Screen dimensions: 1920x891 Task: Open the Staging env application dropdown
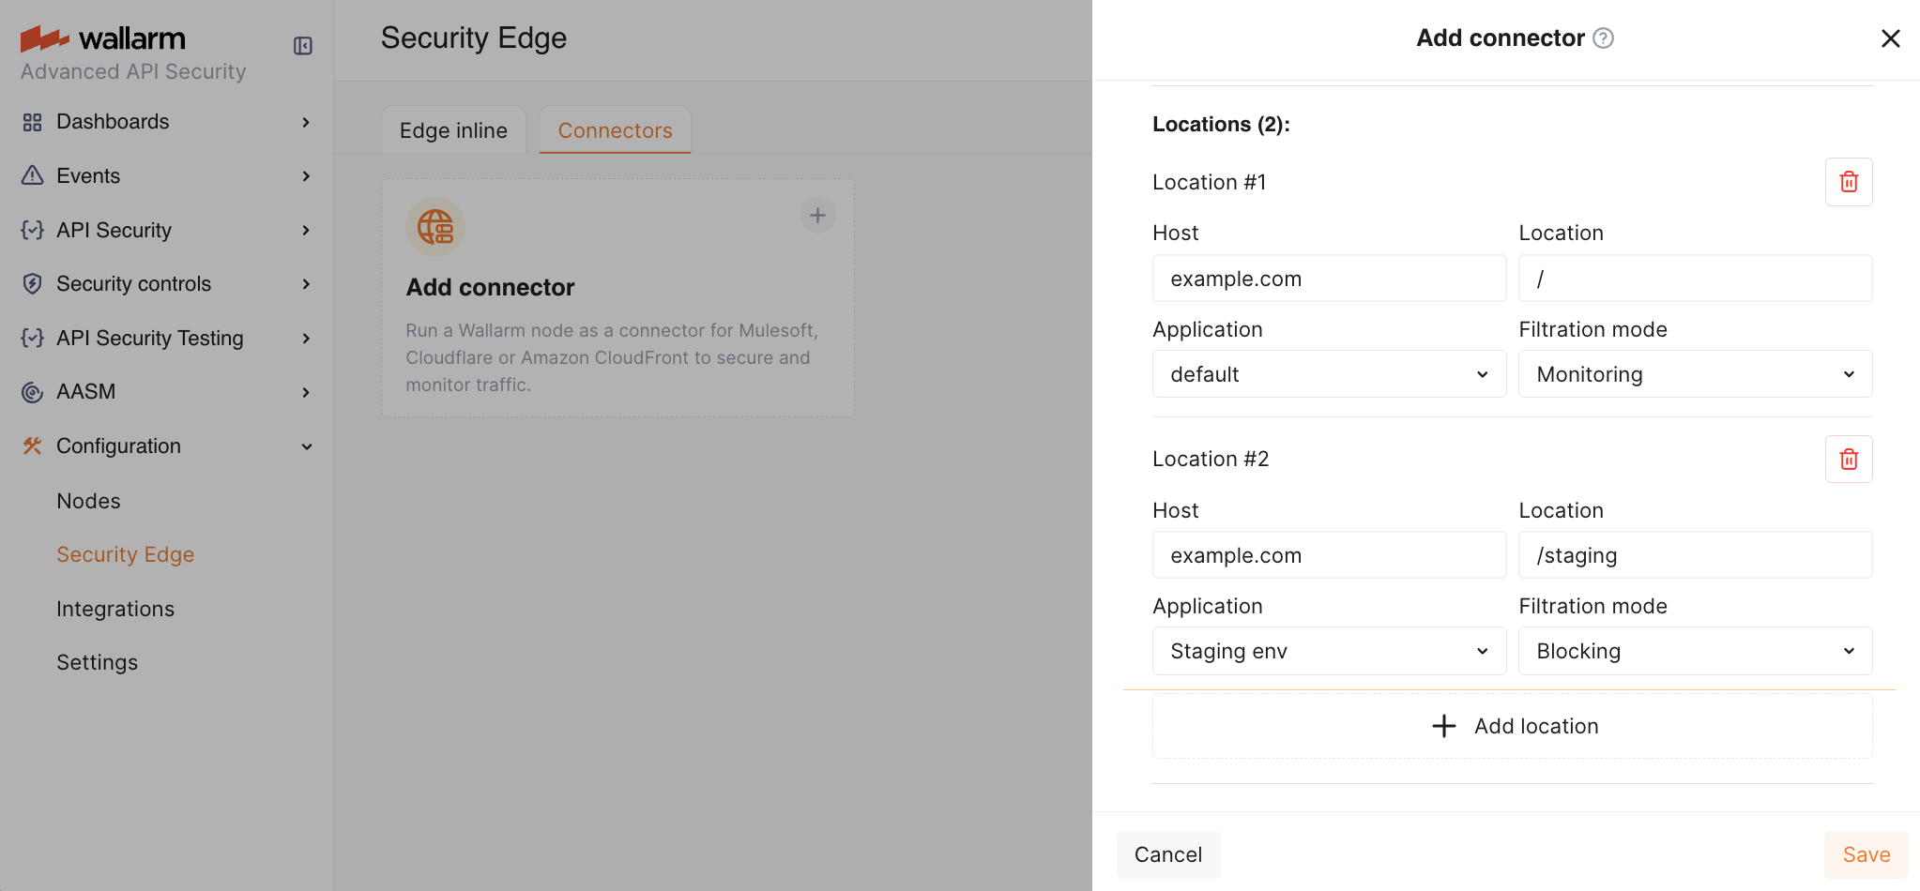[x=1328, y=651]
